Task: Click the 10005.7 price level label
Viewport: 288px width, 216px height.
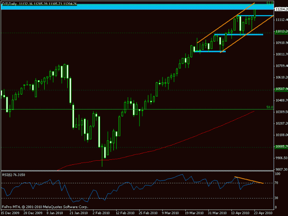Action: [282, 146]
